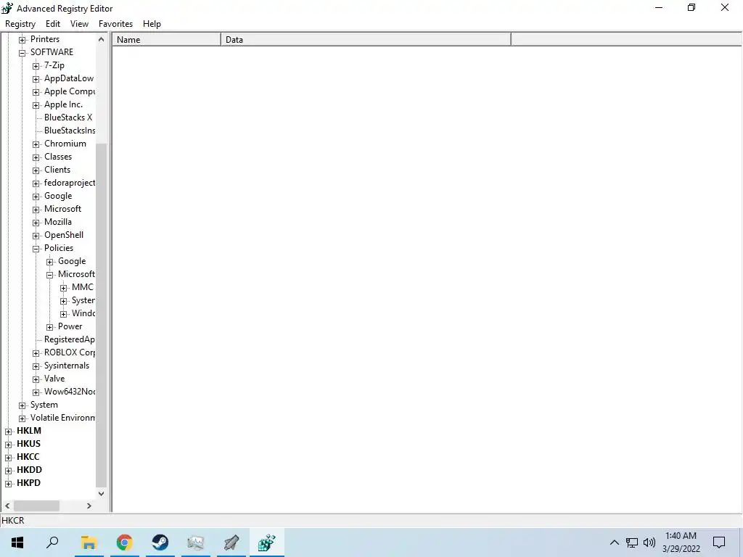Screen dimensions: 743x557
Task: Expand the MMC key
Action: tap(63, 288)
